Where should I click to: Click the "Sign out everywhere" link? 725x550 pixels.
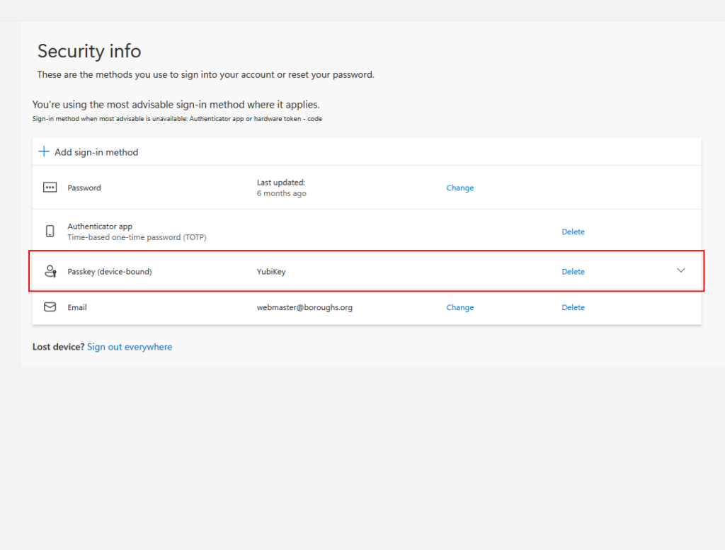tap(130, 347)
